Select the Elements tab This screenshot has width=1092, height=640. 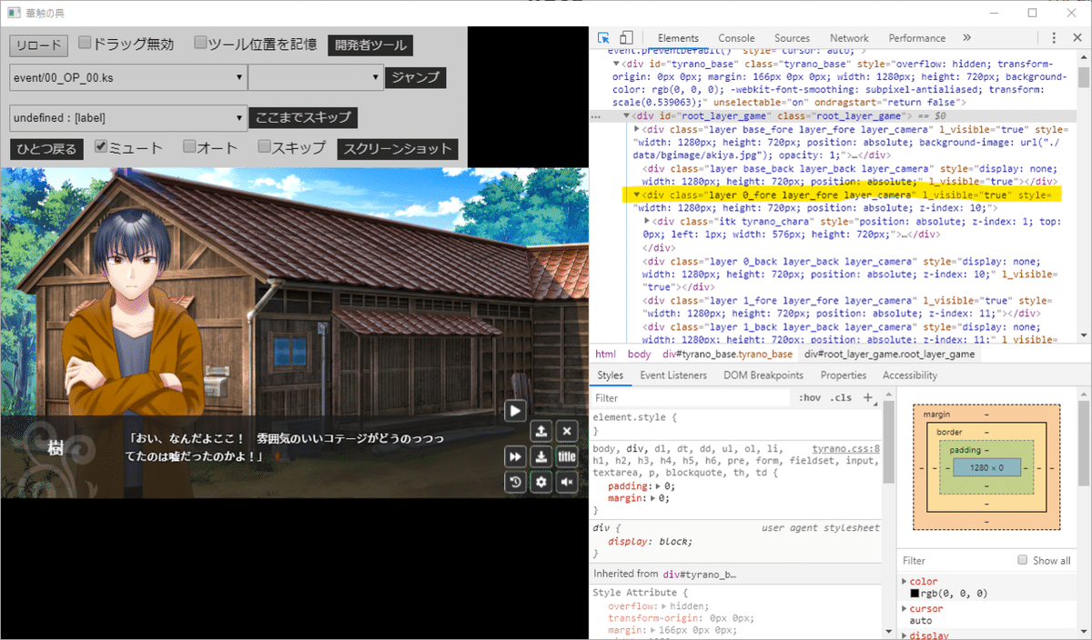pos(678,38)
